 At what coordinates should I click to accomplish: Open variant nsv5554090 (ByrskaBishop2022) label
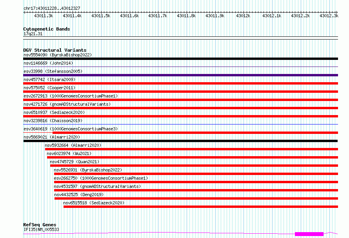58,55
